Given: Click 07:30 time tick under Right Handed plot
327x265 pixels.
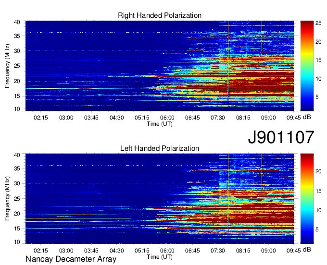Looking at the screenshot, I should click(218, 118).
